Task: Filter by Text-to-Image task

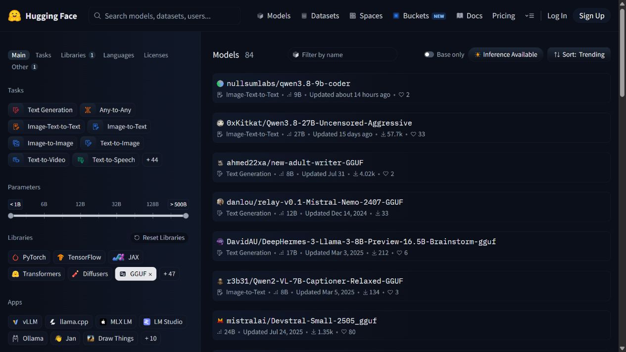Action: (112, 143)
